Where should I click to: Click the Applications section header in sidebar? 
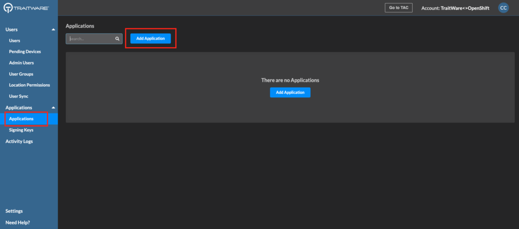point(19,108)
